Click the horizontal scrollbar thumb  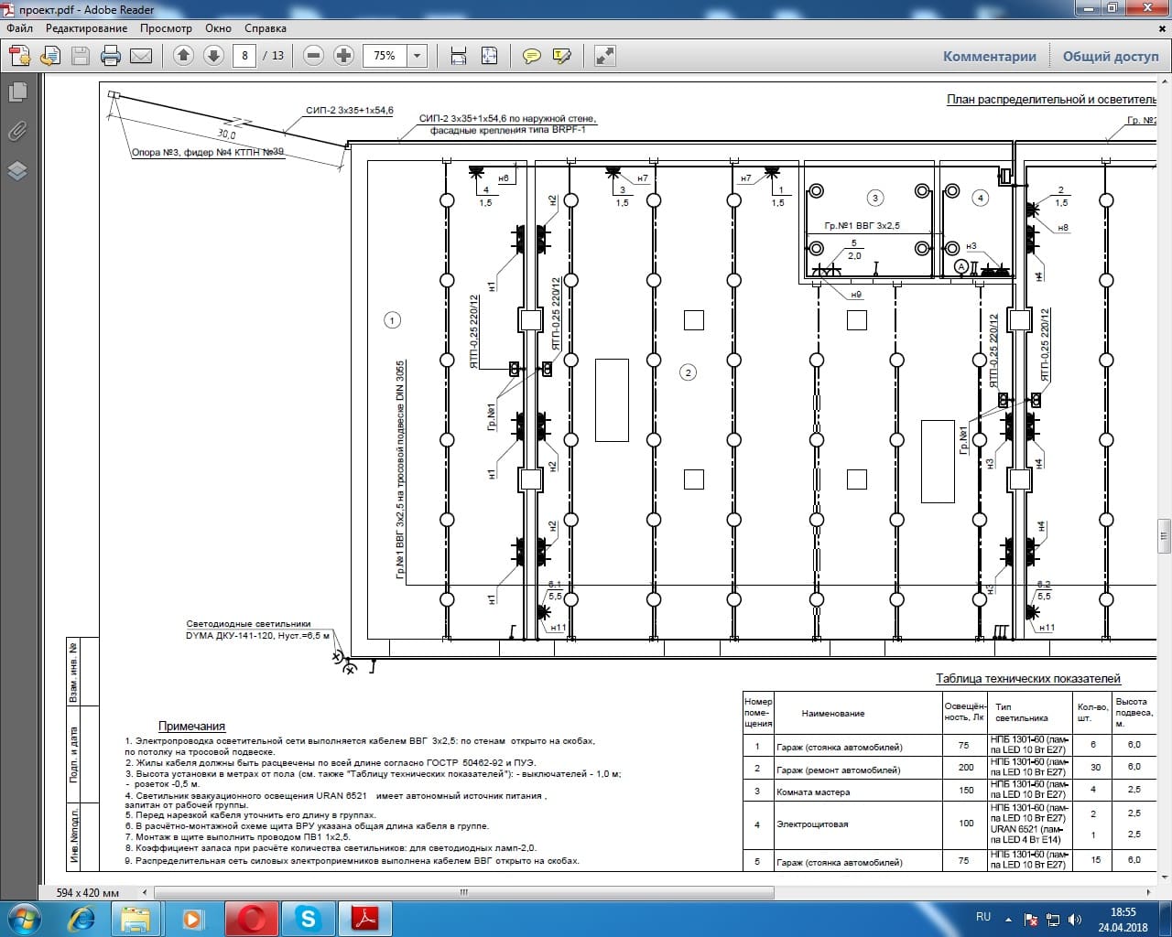(x=464, y=892)
